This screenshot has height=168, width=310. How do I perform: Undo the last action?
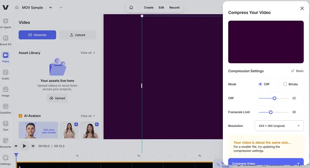51,7
